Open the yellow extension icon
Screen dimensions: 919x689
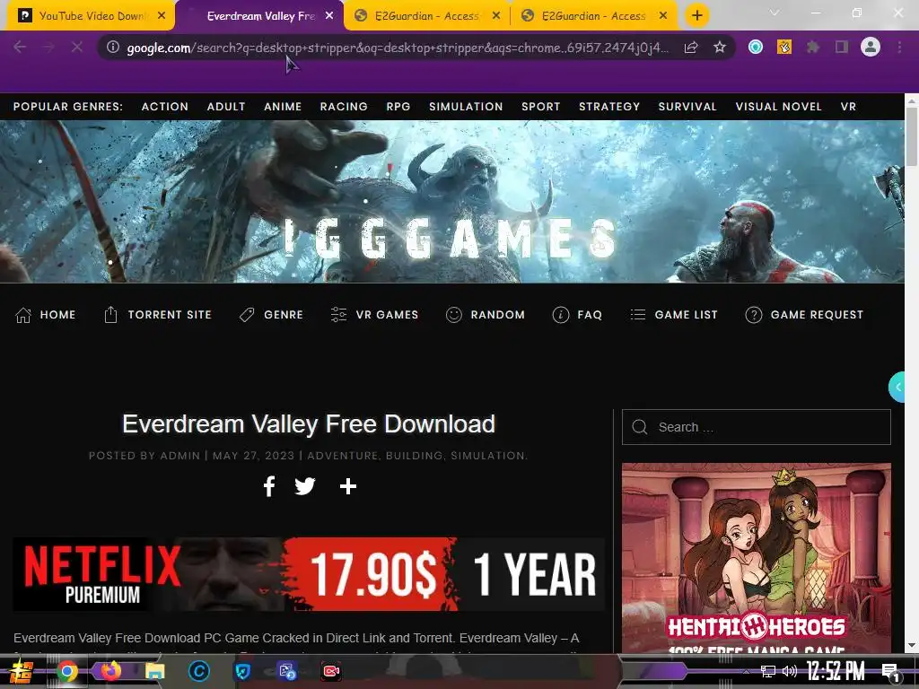coord(784,47)
